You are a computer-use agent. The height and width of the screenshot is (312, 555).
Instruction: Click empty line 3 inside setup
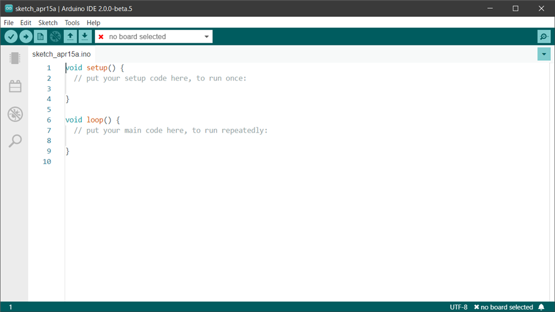307,89
